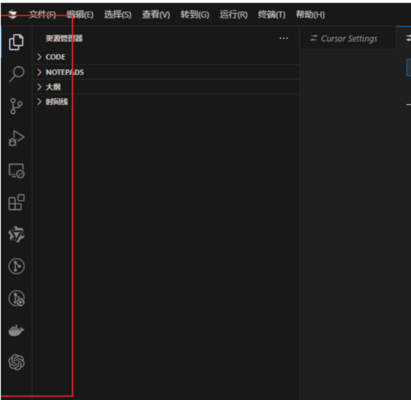The image size is (411, 400).
Task: Open Run and Debug view
Action: 16,138
